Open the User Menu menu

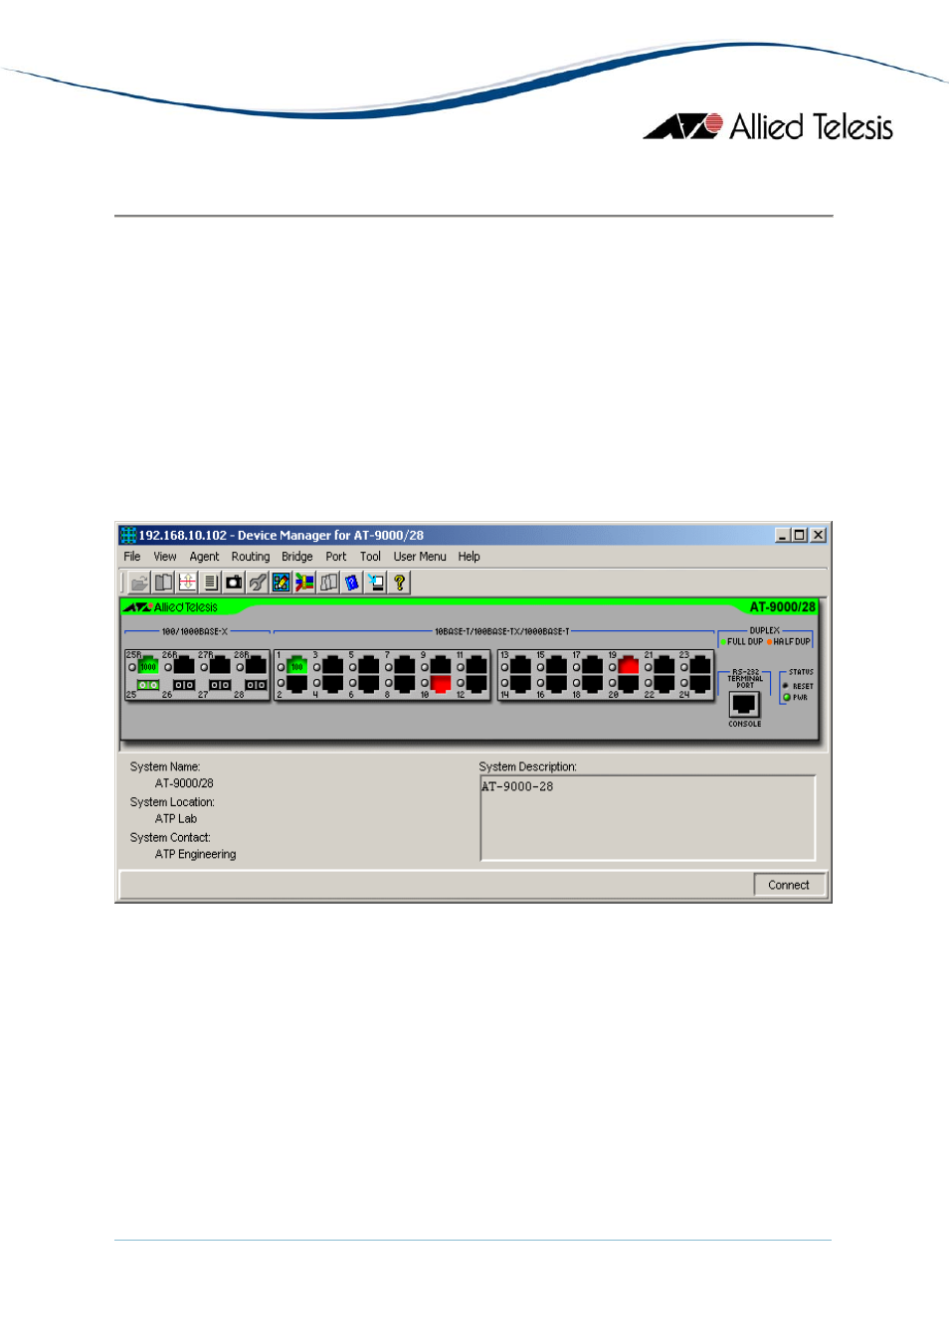(x=420, y=557)
